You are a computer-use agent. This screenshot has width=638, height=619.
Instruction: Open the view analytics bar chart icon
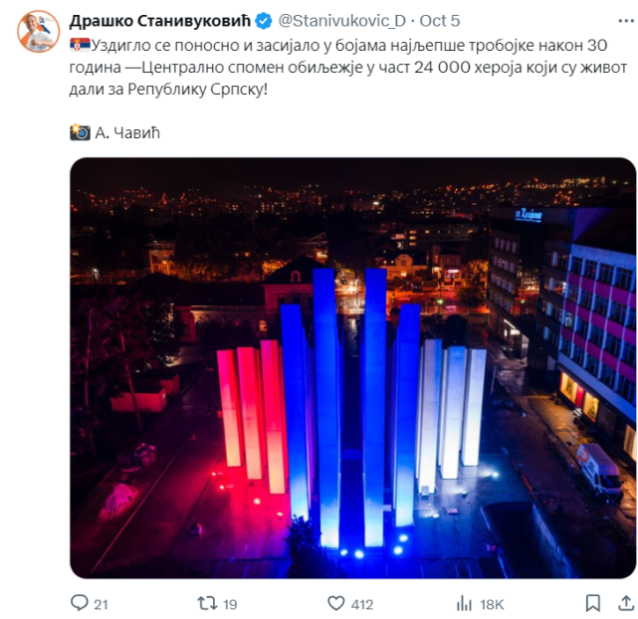point(464,603)
